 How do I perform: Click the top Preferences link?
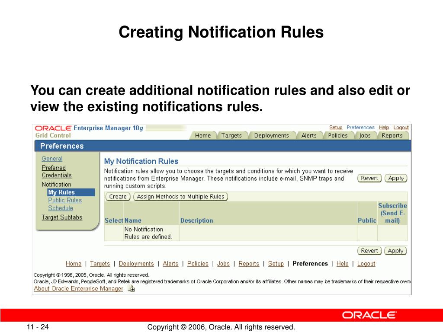click(360, 128)
